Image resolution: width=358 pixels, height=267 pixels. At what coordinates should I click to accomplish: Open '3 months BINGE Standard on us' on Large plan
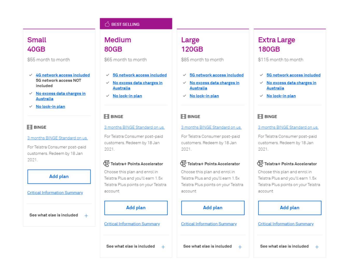[211, 127]
